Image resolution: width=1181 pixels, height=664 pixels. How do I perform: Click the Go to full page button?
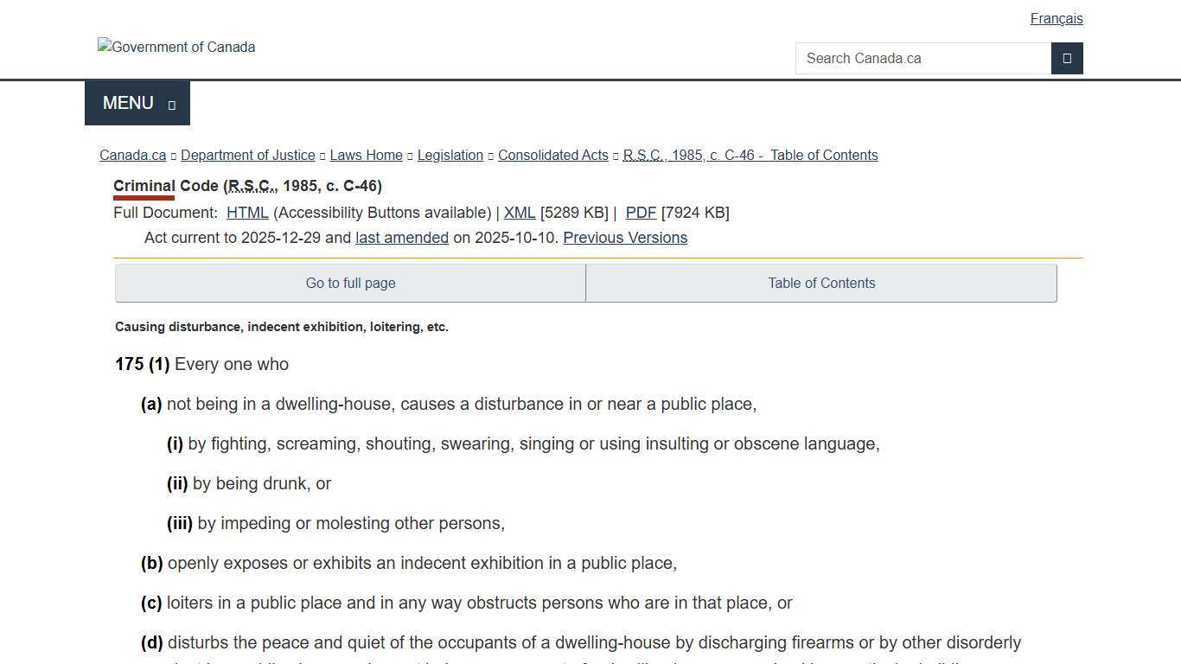tap(350, 283)
